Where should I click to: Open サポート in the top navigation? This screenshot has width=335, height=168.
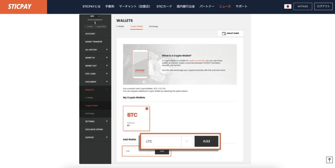[x=241, y=7]
